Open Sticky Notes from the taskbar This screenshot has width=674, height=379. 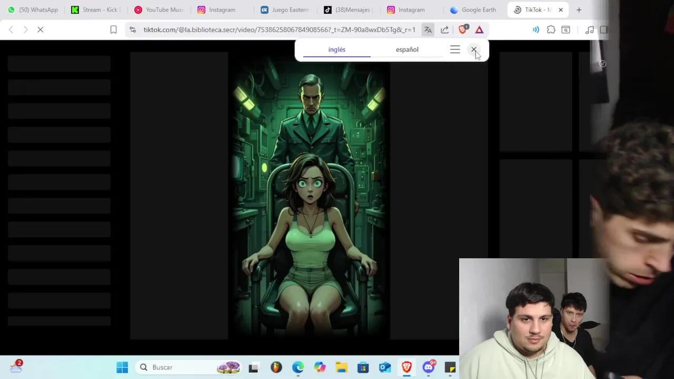pyautogui.click(x=450, y=367)
